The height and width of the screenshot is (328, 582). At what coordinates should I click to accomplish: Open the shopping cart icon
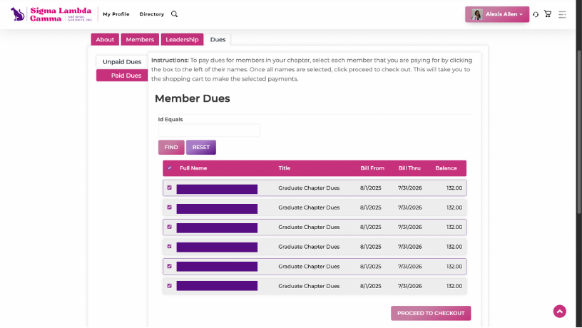click(548, 14)
